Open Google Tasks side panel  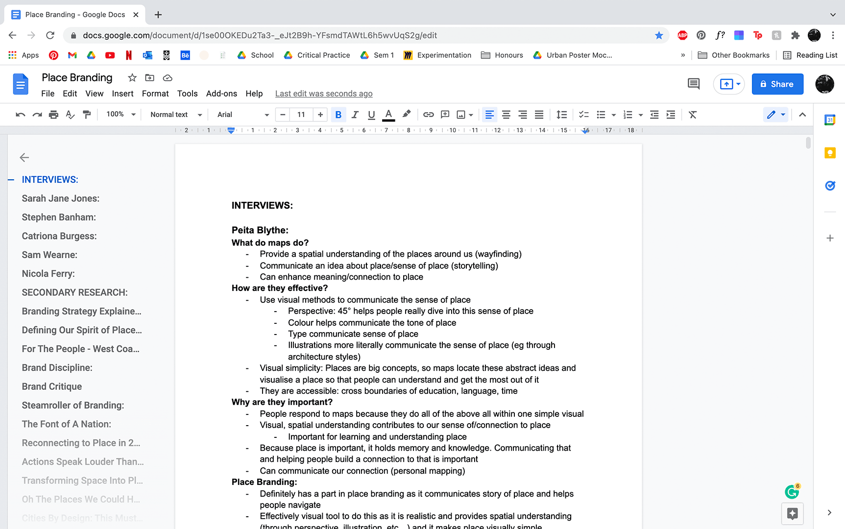click(x=830, y=186)
